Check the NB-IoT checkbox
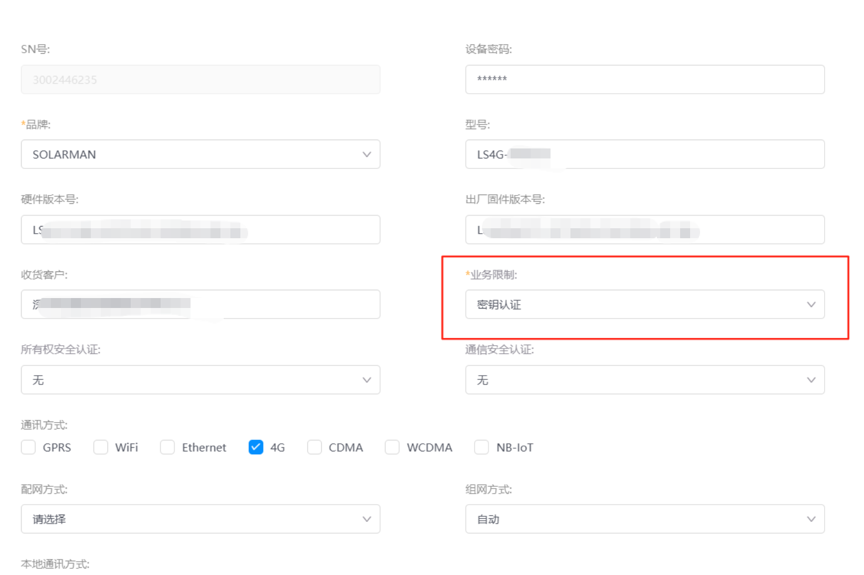 pyautogui.click(x=482, y=447)
